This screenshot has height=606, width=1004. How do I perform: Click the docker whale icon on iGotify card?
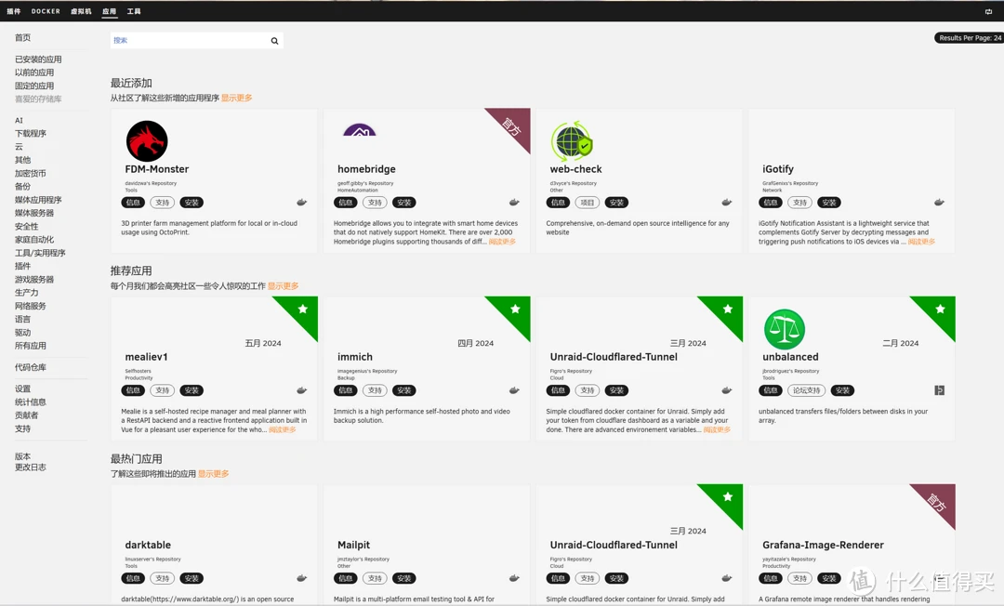(939, 203)
